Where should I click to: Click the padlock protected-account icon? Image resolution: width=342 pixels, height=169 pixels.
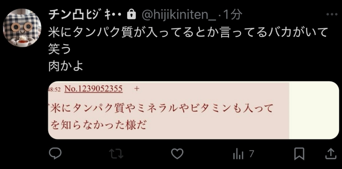(131, 15)
